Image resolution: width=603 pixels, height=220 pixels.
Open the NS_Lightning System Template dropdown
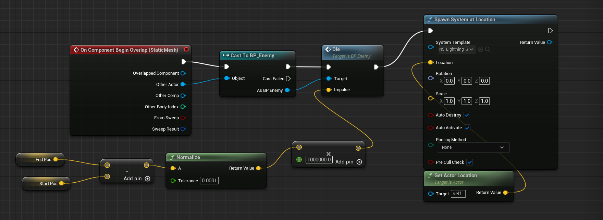tap(457, 49)
